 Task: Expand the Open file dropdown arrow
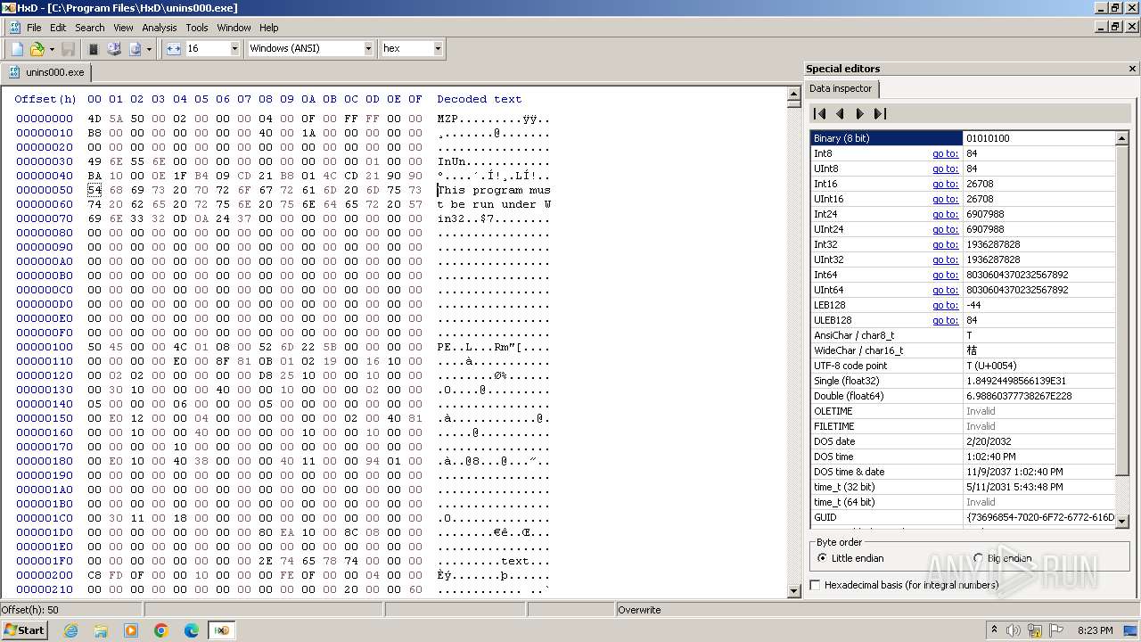coord(52,49)
